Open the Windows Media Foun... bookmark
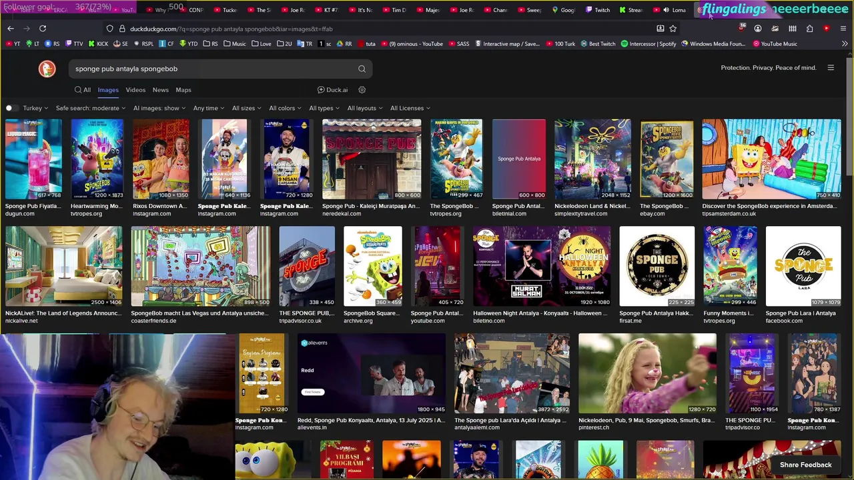This screenshot has width=854, height=480. (x=713, y=44)
